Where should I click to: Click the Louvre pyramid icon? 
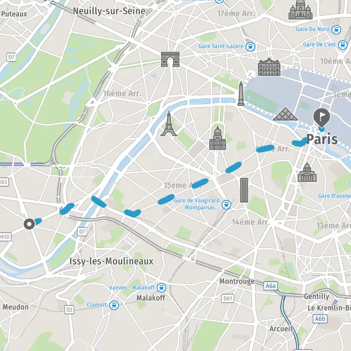(285, 113)
